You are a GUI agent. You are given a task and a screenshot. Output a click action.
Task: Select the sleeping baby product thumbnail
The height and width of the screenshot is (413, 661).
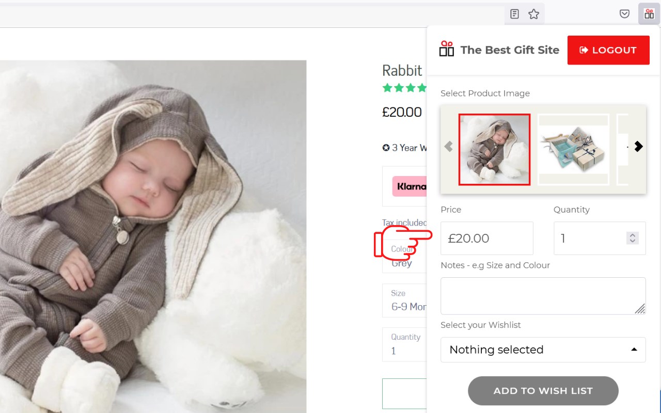click(494, 149)
